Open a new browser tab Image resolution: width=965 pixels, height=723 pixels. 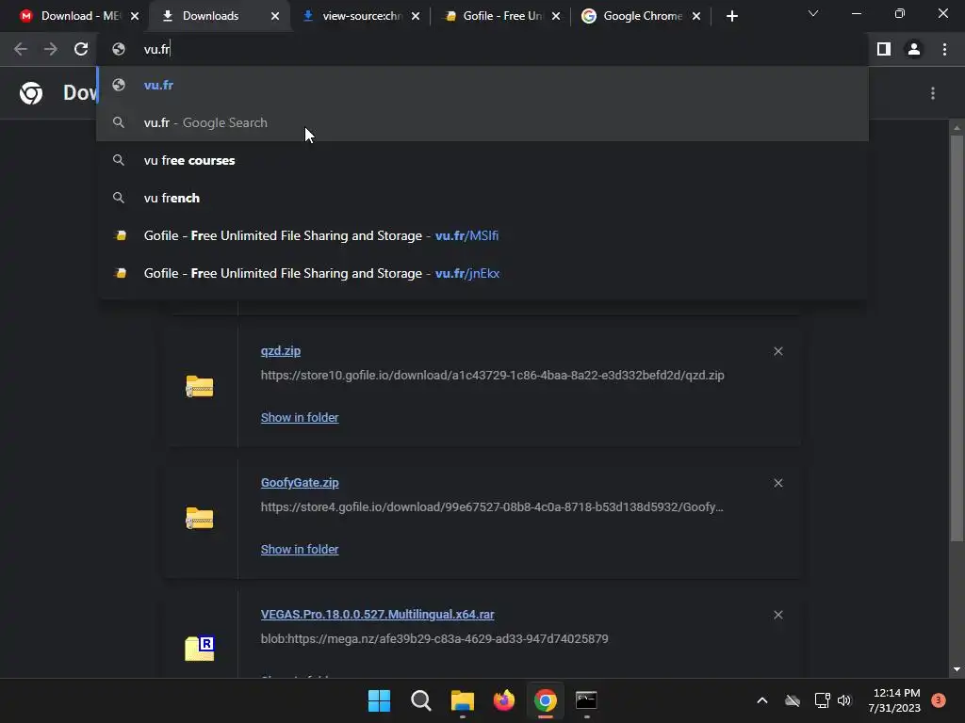click(x=731, y=16)
